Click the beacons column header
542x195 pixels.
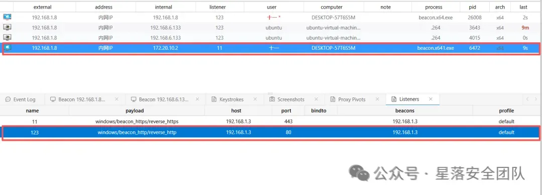(404, 111)
